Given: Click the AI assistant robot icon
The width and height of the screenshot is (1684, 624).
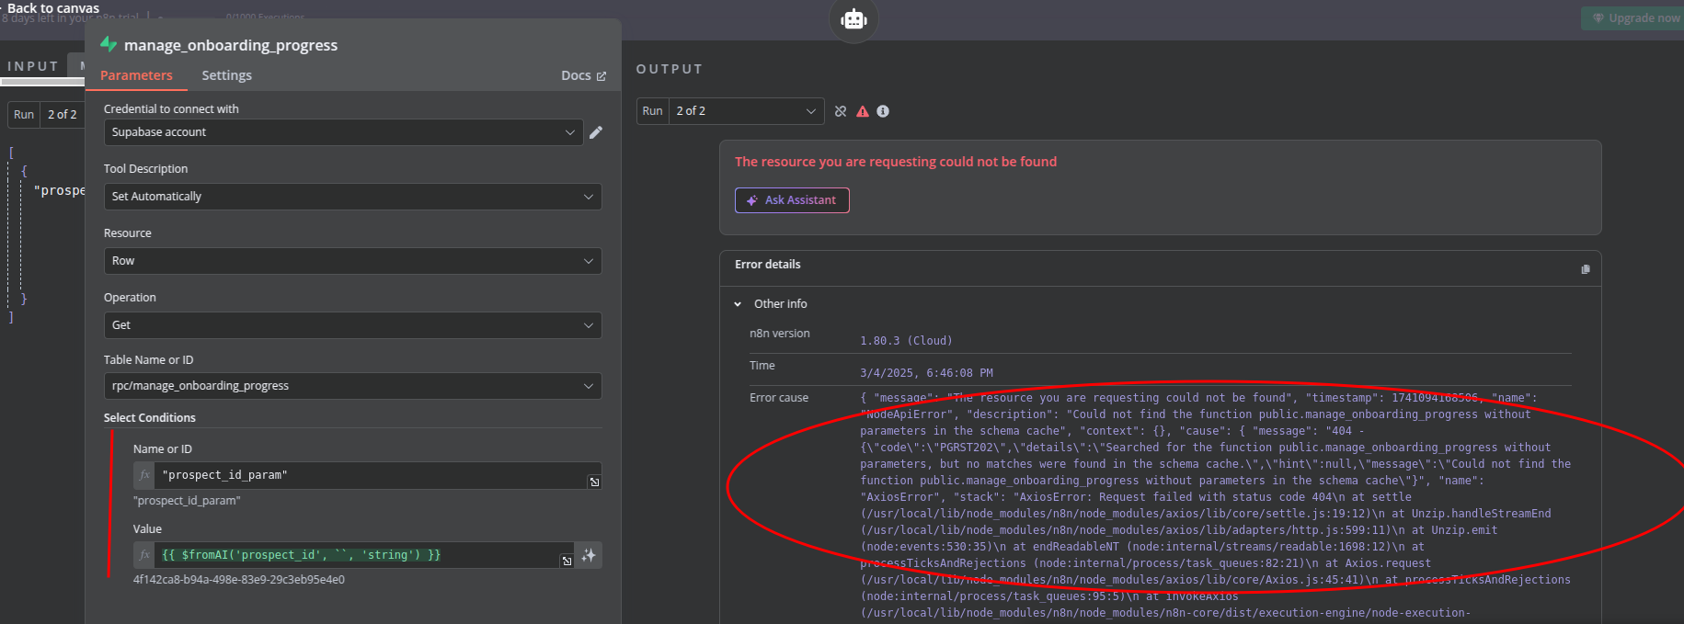Looking at the screenshot, I should (853, 18).
